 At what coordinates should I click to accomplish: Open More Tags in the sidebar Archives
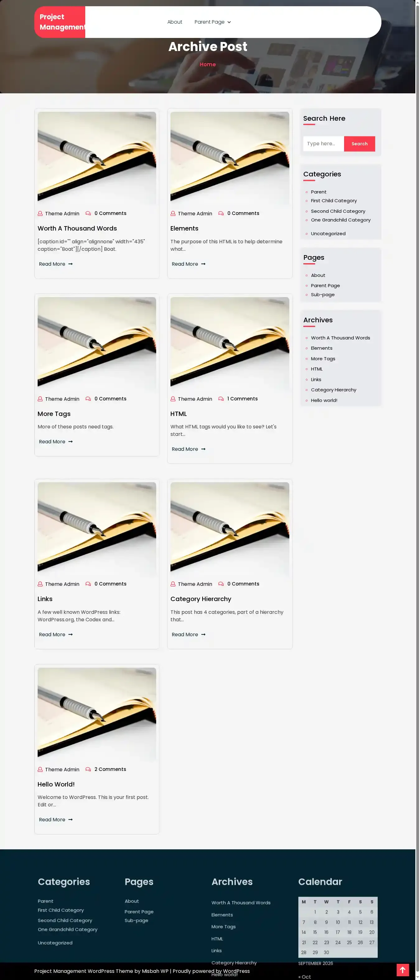[x=323, y=359]
